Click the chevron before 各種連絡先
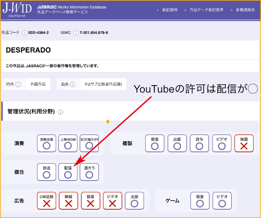This screenshot has height=218, width=261. 231,10
